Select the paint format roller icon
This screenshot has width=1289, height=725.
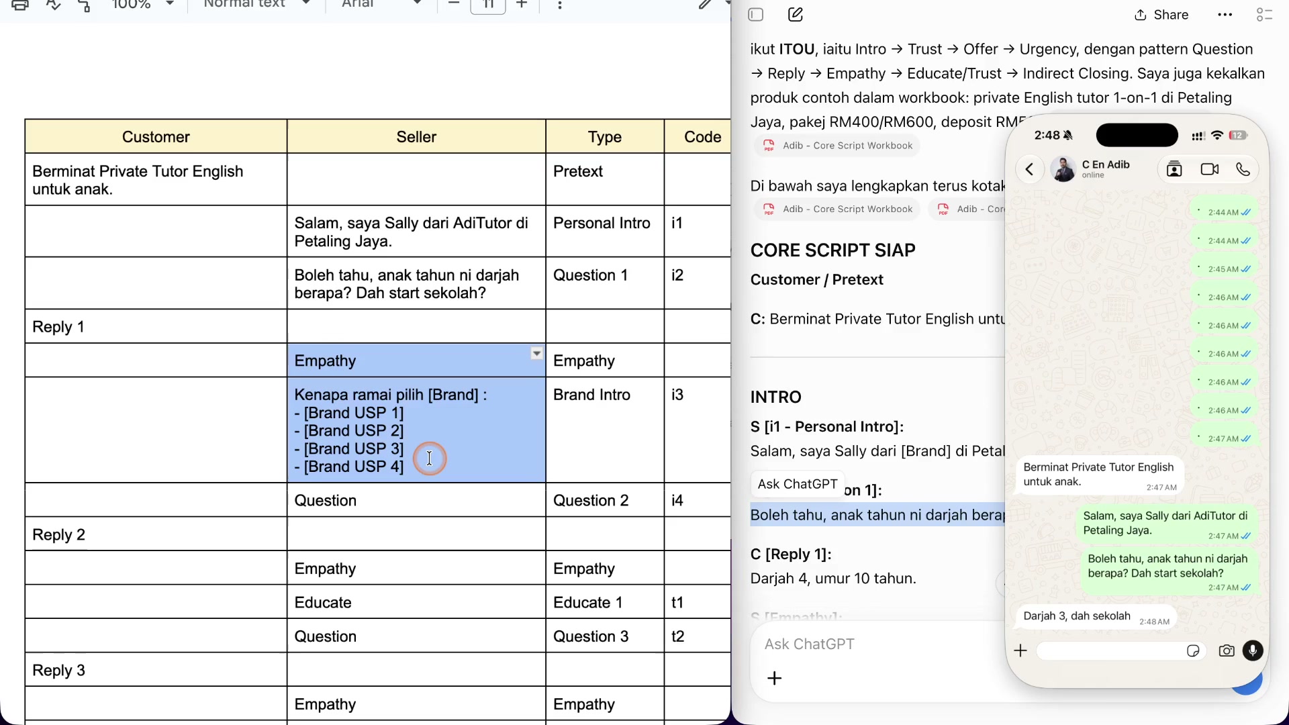click(85, 5)
